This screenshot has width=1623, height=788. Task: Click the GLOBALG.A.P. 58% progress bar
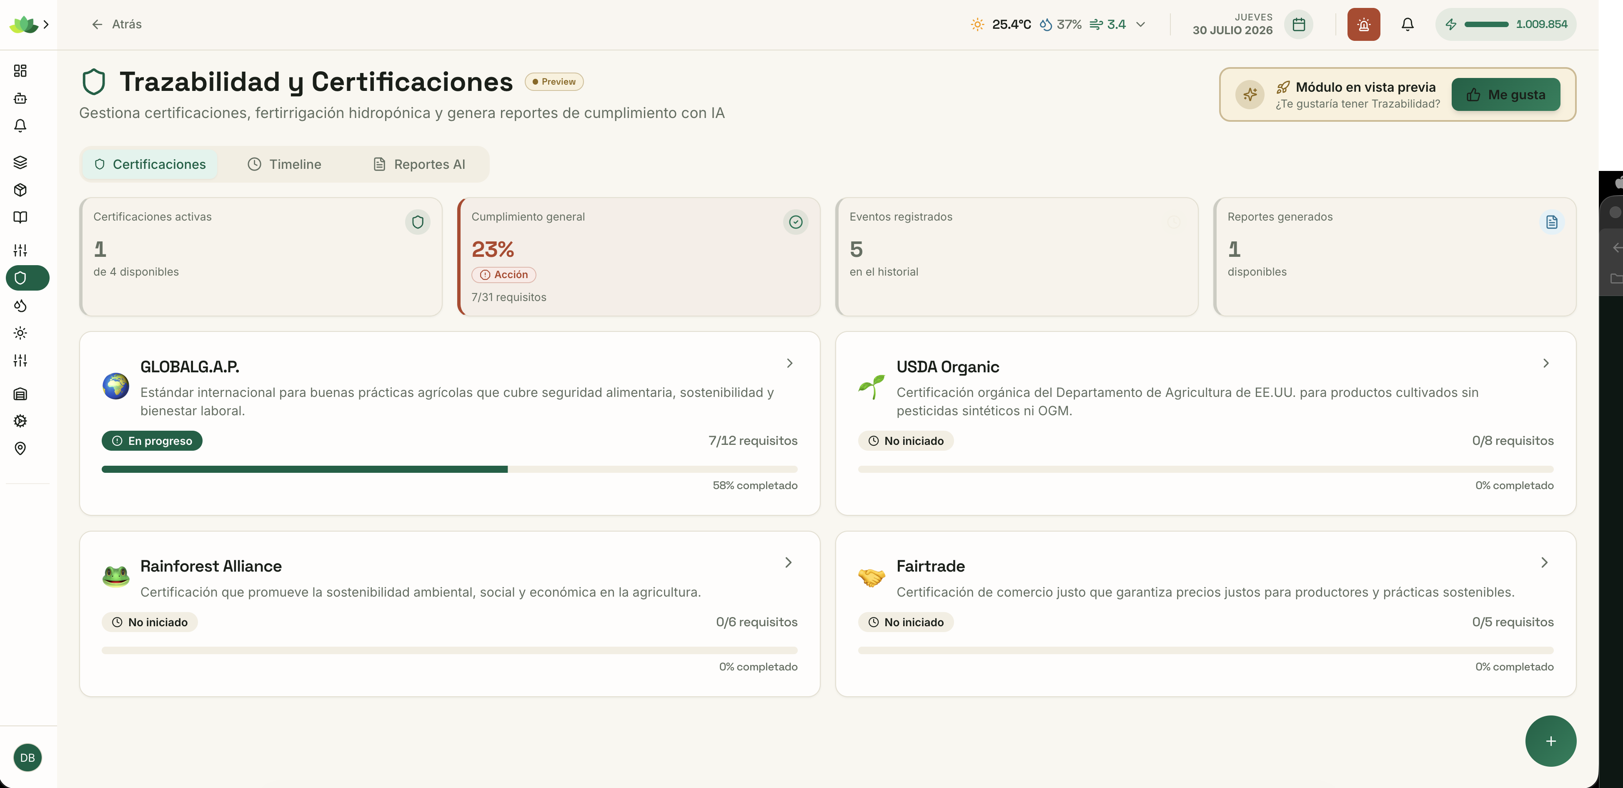[x=449, y=469]
